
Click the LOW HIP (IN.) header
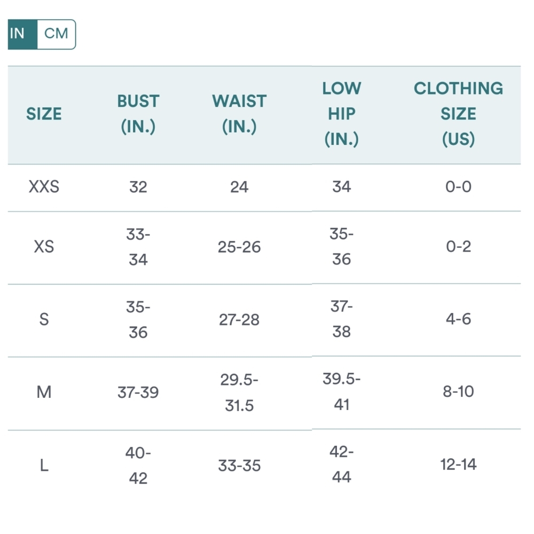click(342, 114)
